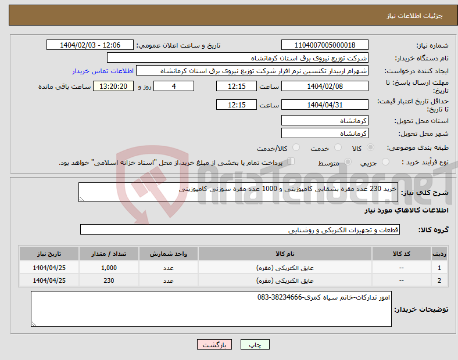Click the کد کالا column header
The image size is (458, 360).
(402, 254)
